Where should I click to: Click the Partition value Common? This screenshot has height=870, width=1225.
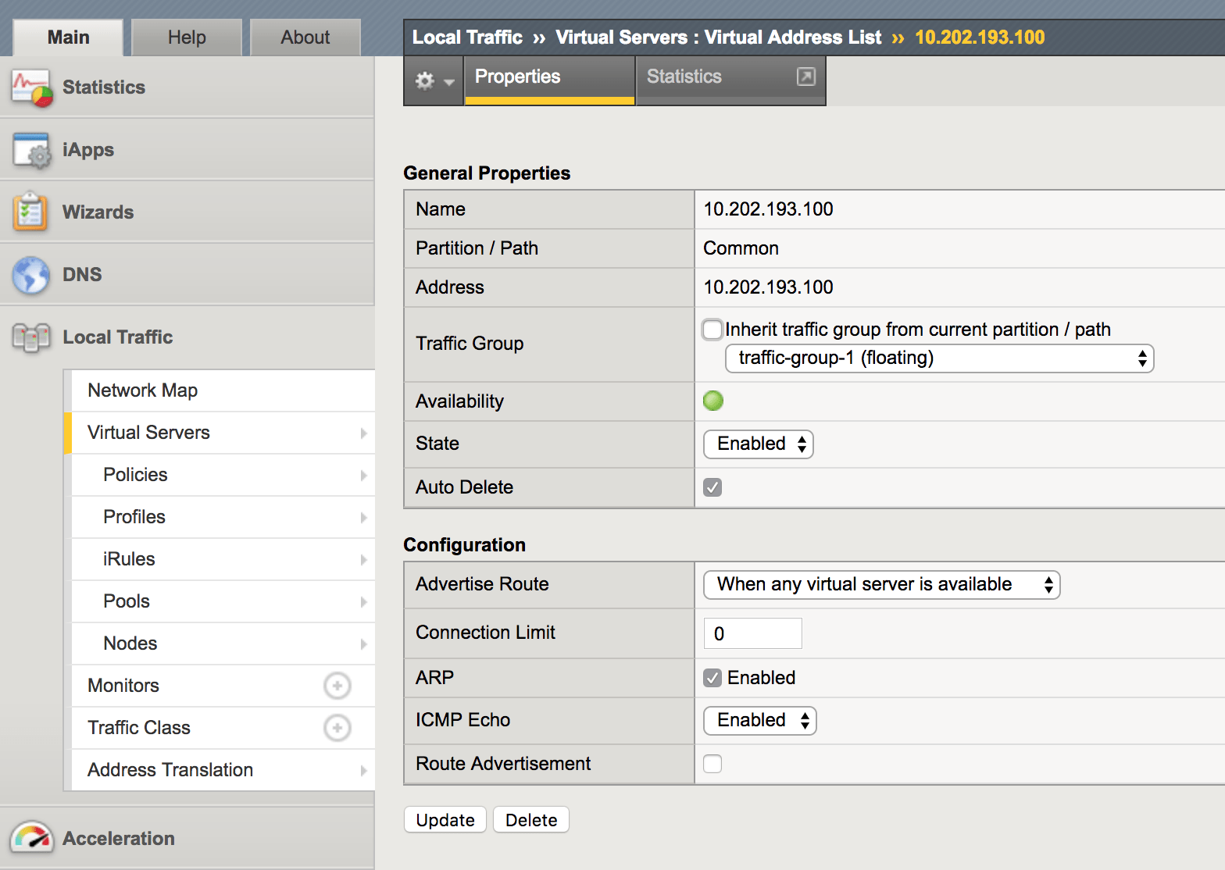click(x=741, y=248)
